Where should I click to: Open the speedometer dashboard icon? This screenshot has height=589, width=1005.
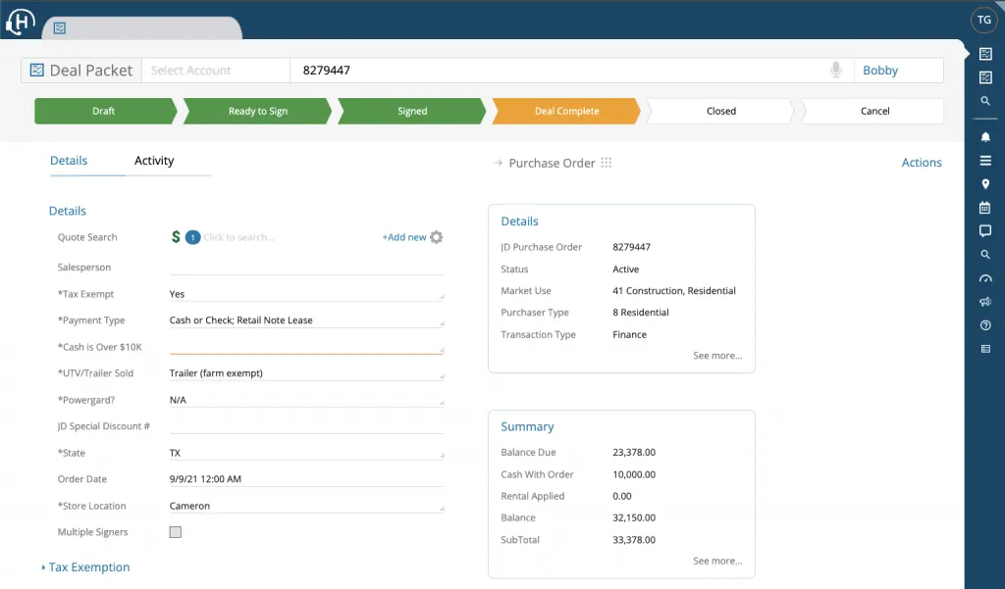pos(985,278)
